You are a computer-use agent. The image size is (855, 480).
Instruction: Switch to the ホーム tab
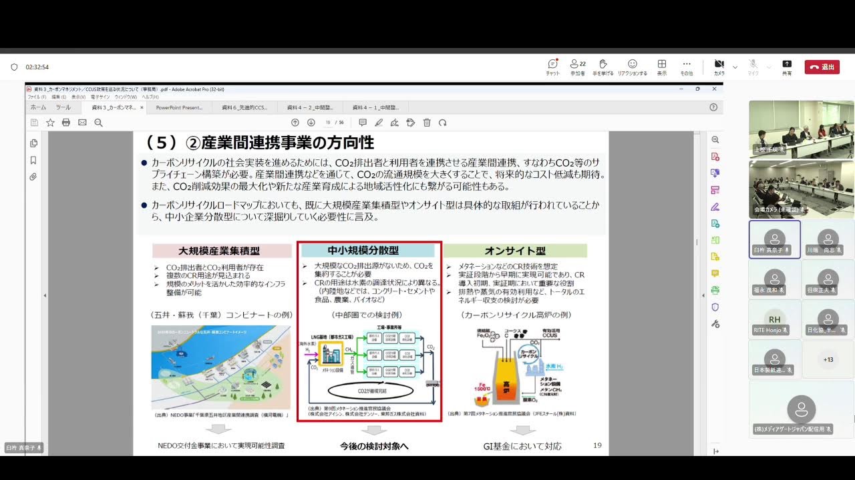point(38,107)
